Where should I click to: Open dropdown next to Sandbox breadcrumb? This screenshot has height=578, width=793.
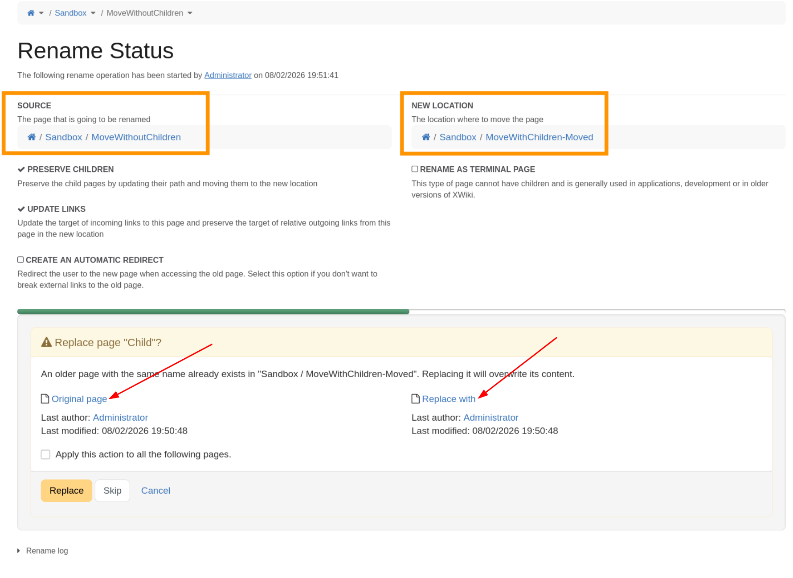93,13
